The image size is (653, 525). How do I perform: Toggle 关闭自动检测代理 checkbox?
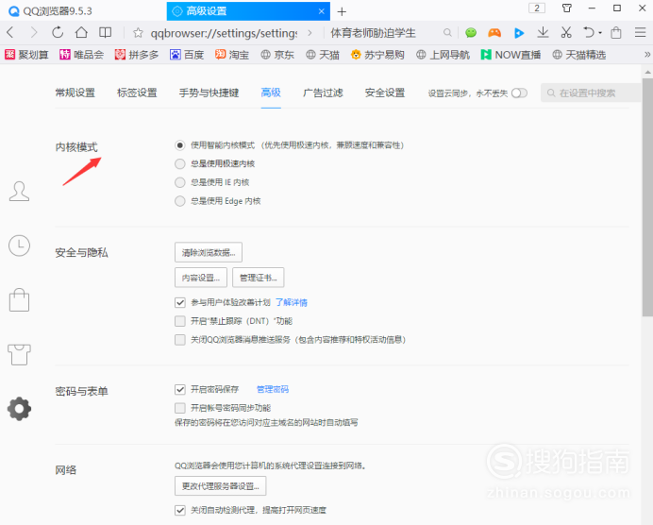180,510
